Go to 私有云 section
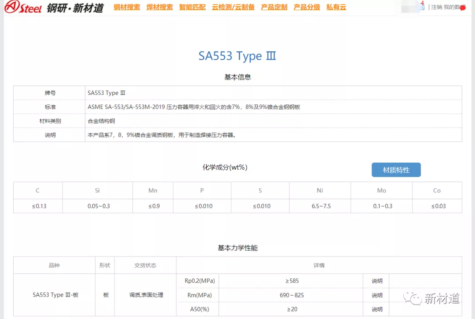This screenshot has height=319, width=475. tap(336, 7)
